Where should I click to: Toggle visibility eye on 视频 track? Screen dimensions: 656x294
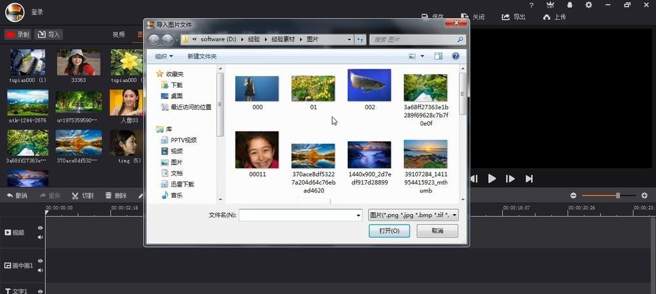point(40,228)
